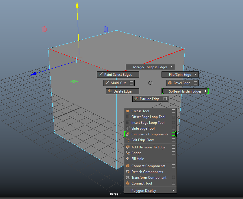Click the Extrude Edge icon
243x199 pixels.
[x=136, y=99]
